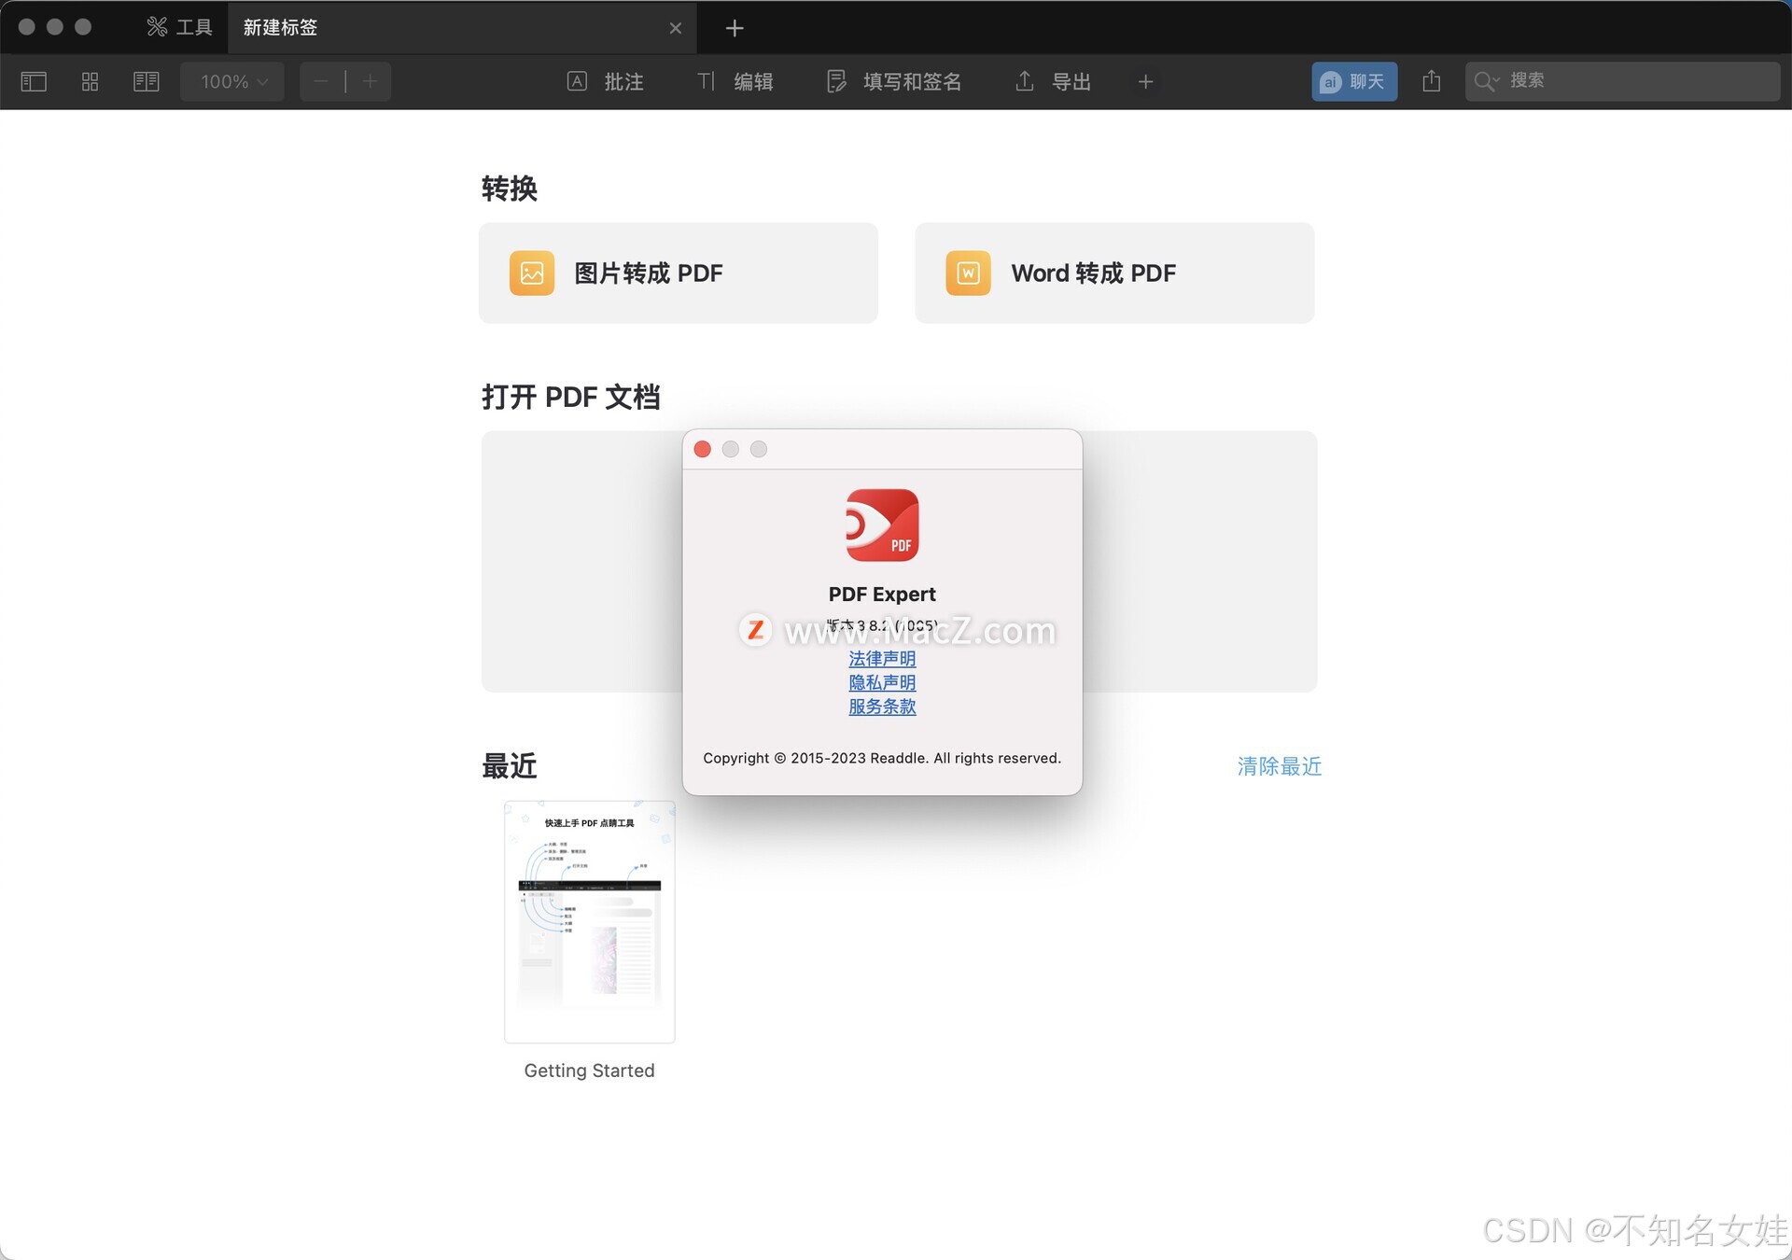Open the 填写和签名 fill and sign tab
This screenshot has height=1260, width=1792.
point(893,82)
